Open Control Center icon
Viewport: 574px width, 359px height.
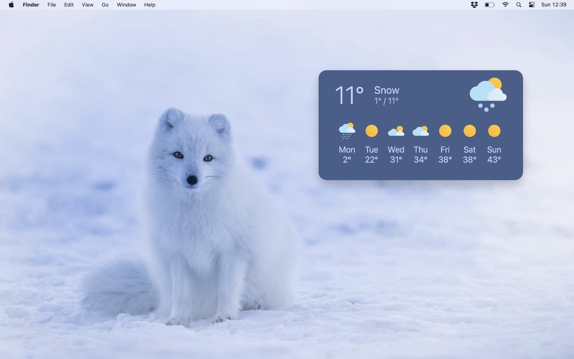click(532, 5)
